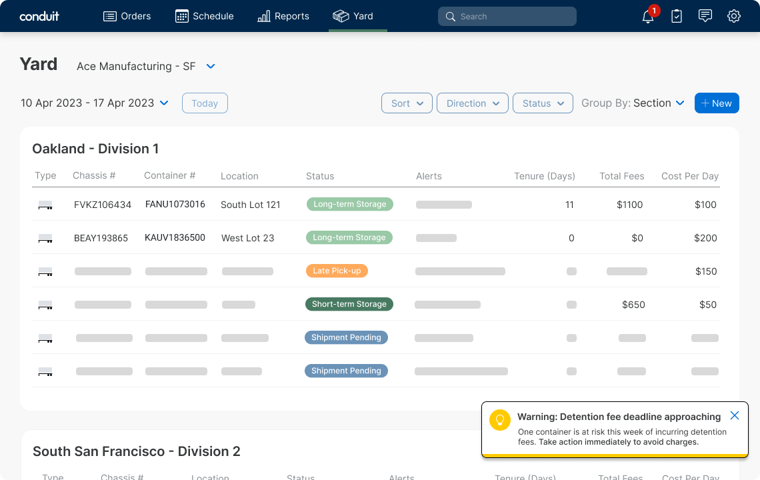Select the Long-term Storage badge for FANU1073016
760x480 pixels.
349,204
